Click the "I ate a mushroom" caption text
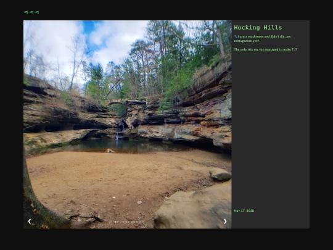 (263, 39)
